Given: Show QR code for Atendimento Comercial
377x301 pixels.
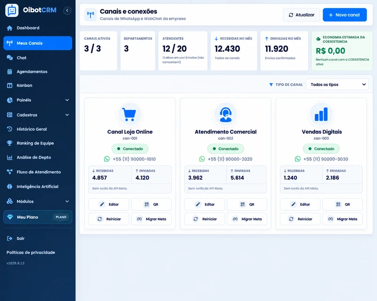Looking at the screenshot, I should pos(247,204).
